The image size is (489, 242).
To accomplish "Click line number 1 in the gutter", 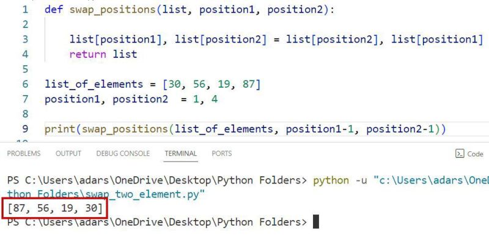I will coord(25,10).
